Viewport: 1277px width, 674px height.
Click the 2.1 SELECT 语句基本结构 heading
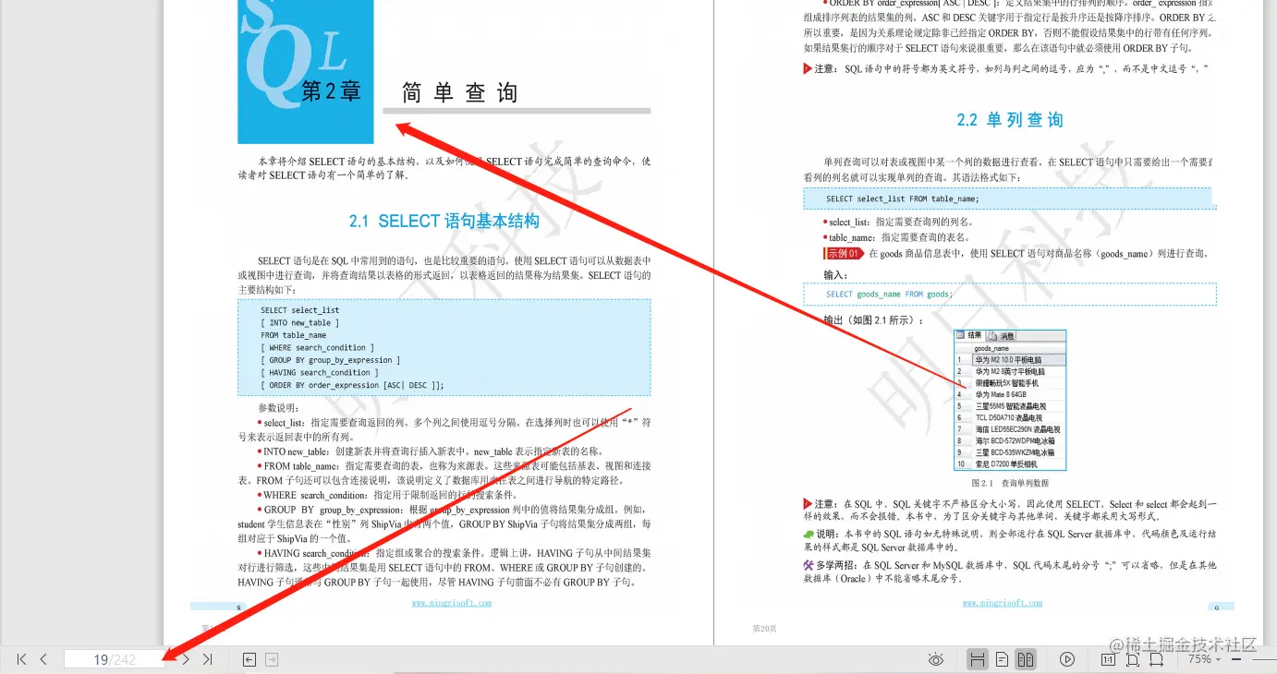(444, 222)
